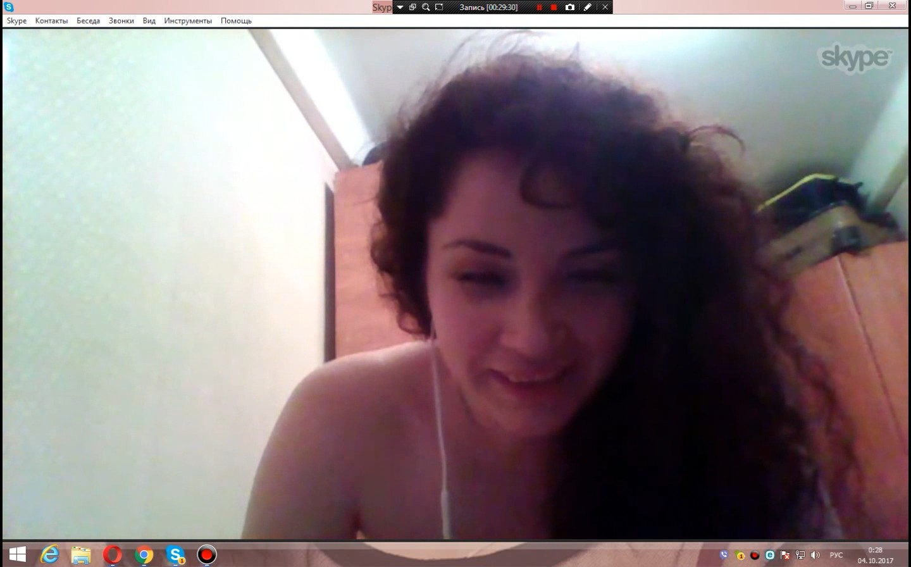Open the Звонки menu
The image size is (911, 567).
tap(121, 21)
